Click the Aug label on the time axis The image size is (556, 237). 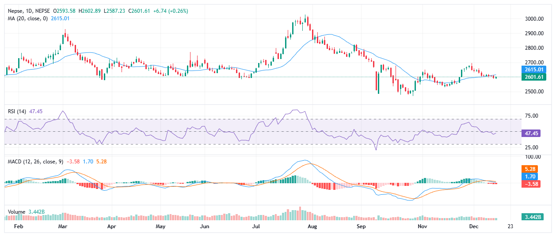pyautogui.click(x=312, y=226)
